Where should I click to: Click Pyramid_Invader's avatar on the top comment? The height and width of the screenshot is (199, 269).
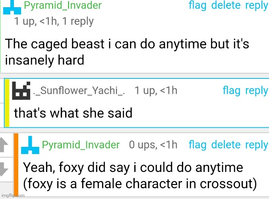coord(12,7)
